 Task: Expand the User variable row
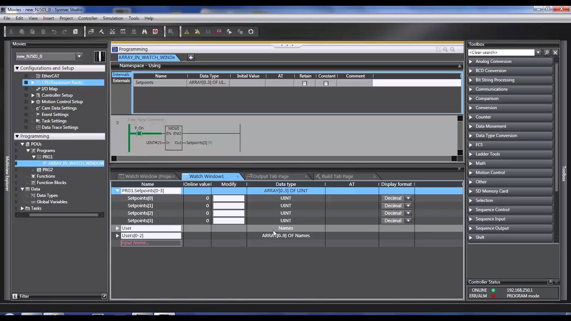[117, 228]
